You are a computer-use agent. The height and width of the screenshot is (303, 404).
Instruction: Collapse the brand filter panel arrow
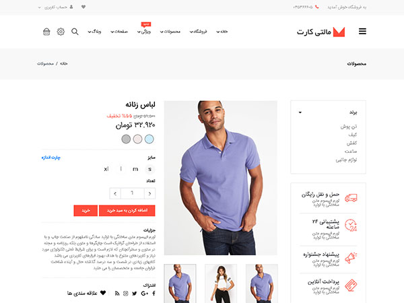(x=300, y=112)
